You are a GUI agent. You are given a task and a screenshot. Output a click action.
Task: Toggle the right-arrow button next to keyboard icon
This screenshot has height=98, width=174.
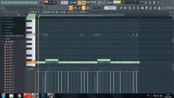tap(75, 8)
